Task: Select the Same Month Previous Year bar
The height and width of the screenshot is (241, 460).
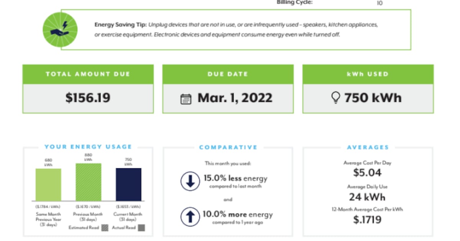Action: click(48, 184)
